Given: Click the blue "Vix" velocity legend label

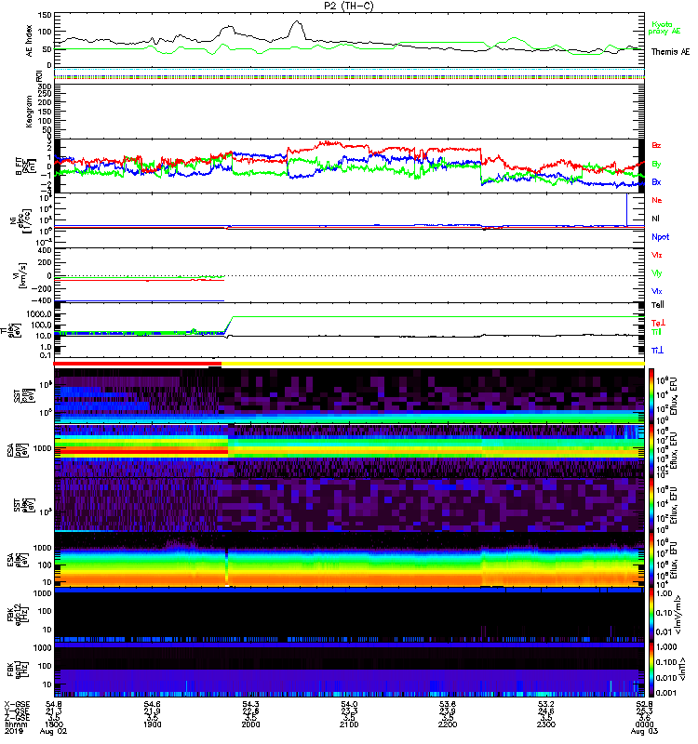Looking at the screenshot, I should [x=657, y=291].
